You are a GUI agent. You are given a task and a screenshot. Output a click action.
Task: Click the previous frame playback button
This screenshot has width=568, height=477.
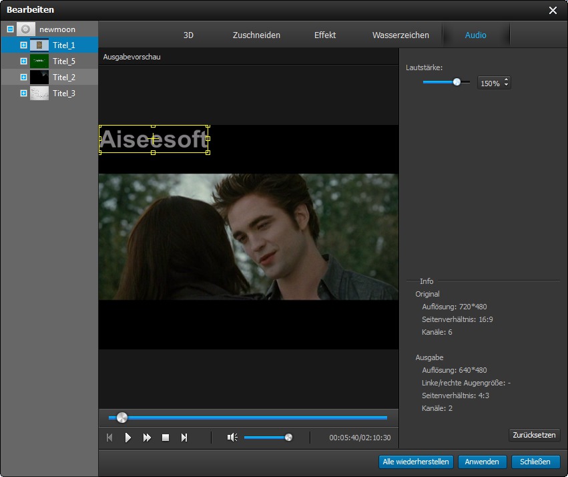(x=109, y=438)
